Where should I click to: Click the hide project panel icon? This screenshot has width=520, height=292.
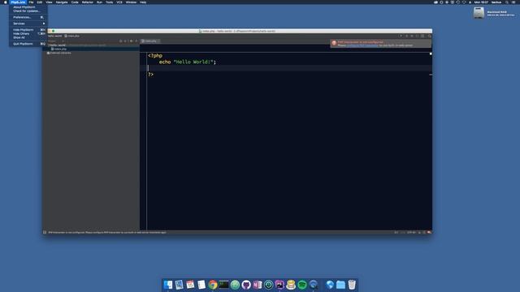pos(136,41)
